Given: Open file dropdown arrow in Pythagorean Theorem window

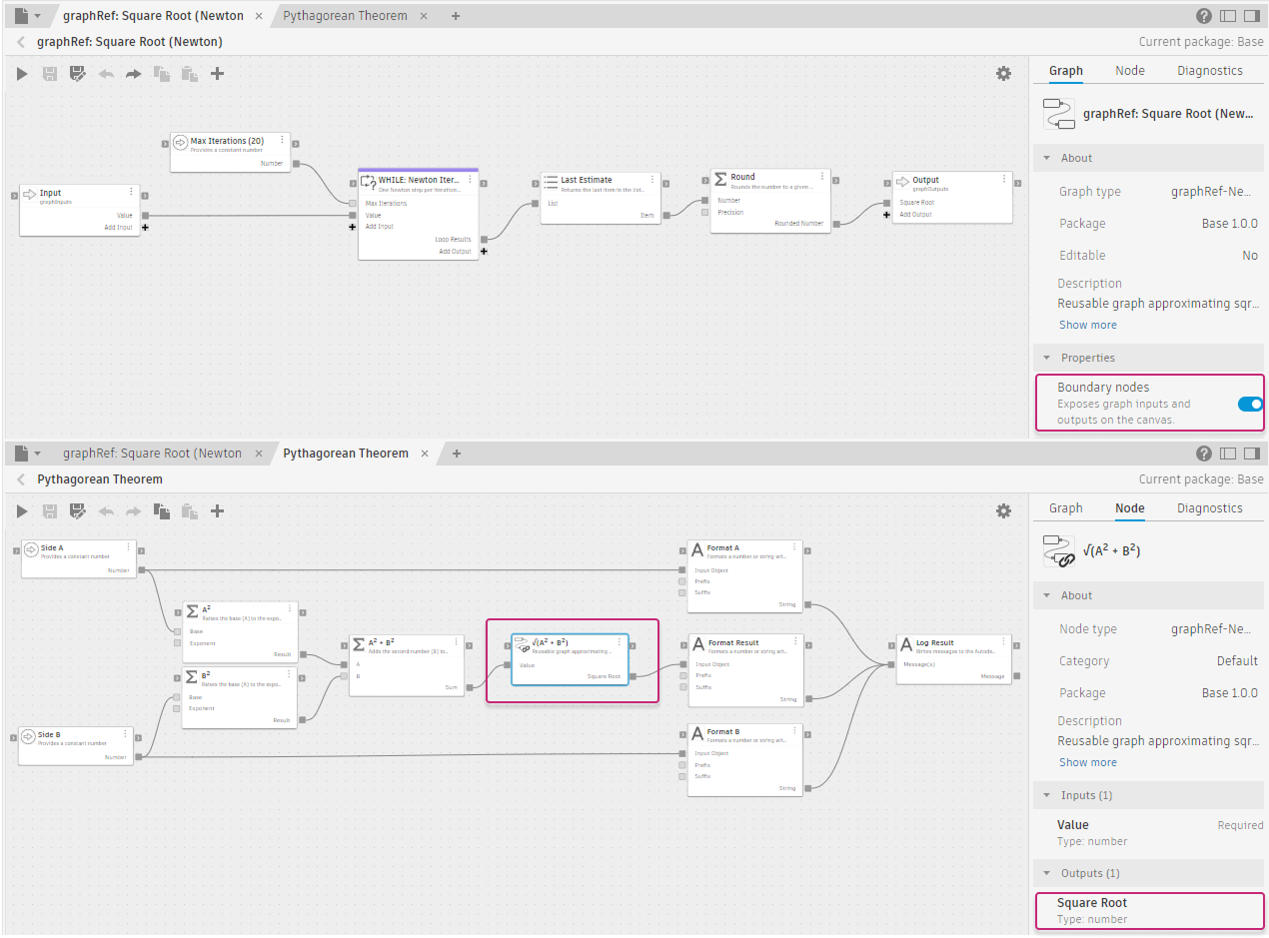Looking at the screenshot, I should [38, 454].
